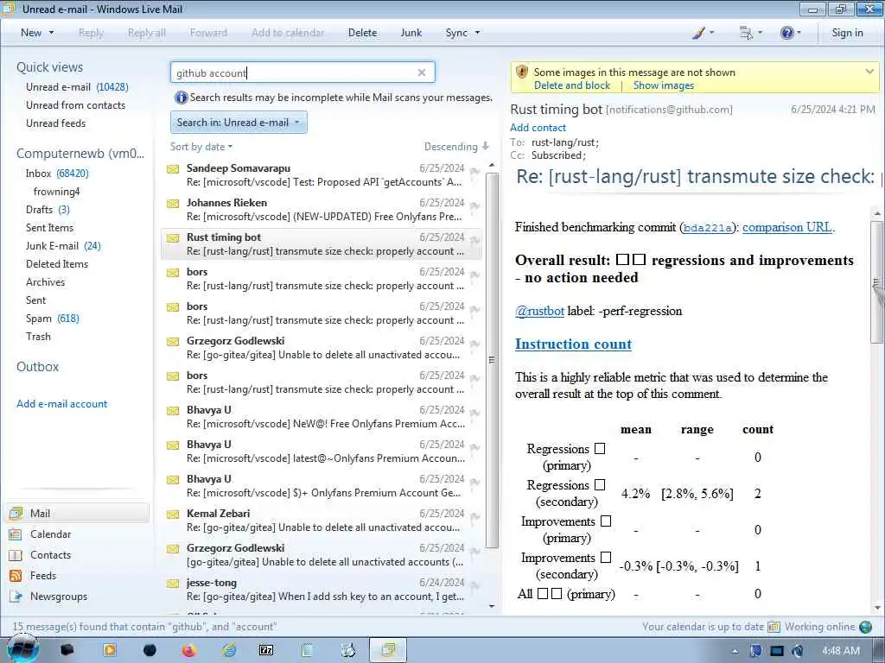Select the Unread from contacts view
Viewport: 885px width, 663px height.
point(76,104)
